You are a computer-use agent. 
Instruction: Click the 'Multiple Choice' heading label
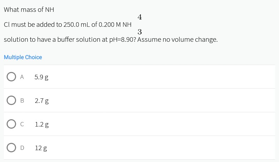23,57
